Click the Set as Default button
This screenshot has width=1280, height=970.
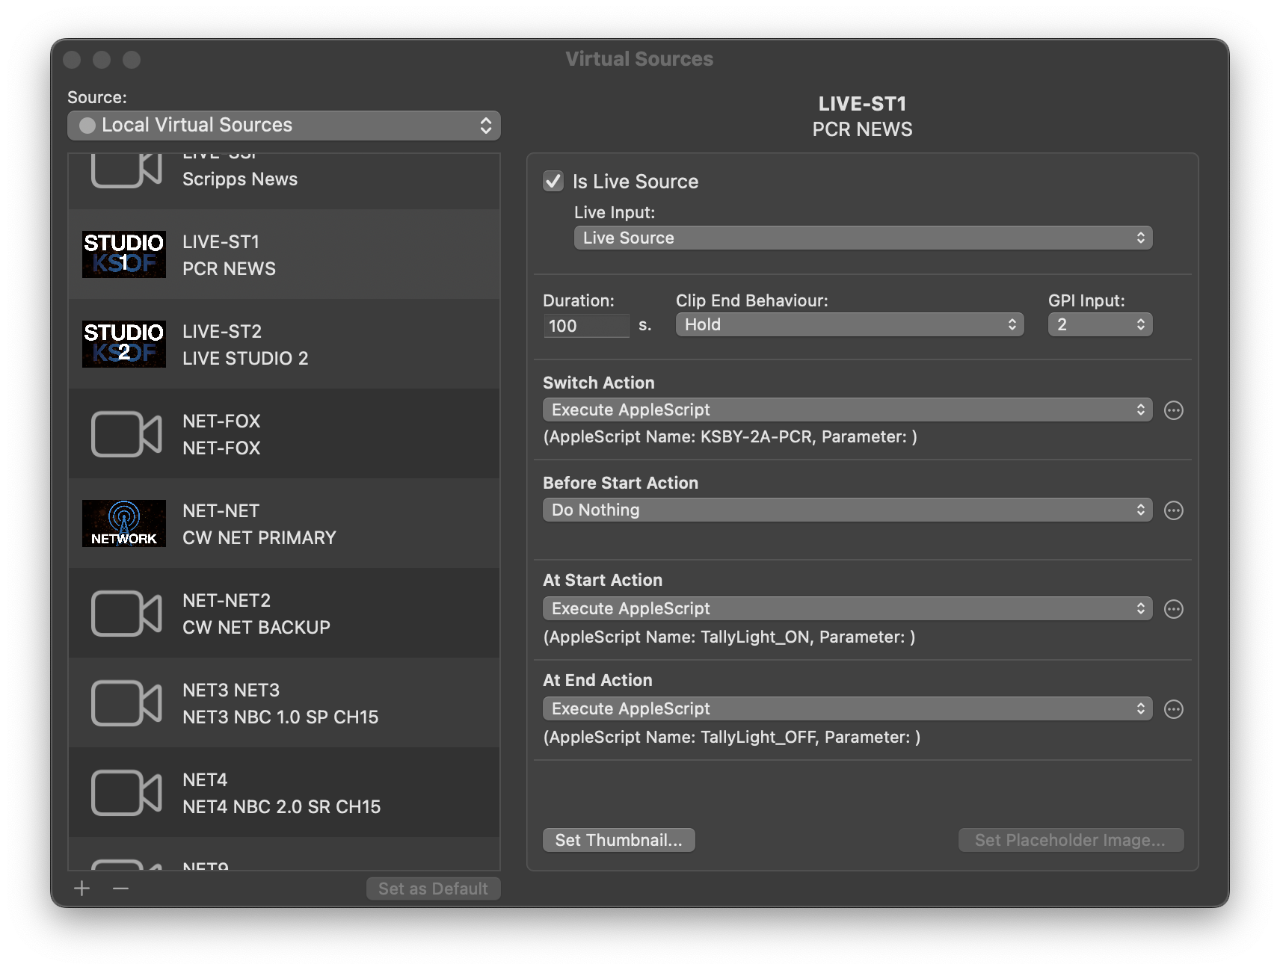coord(433,889)
